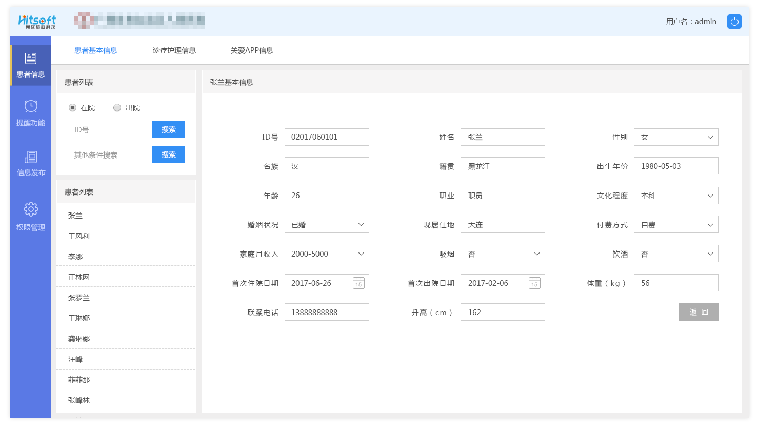Viewport: 758px width, 428px height.
Task: Click the 出生年份 field
Action: (x=676, y=166)
